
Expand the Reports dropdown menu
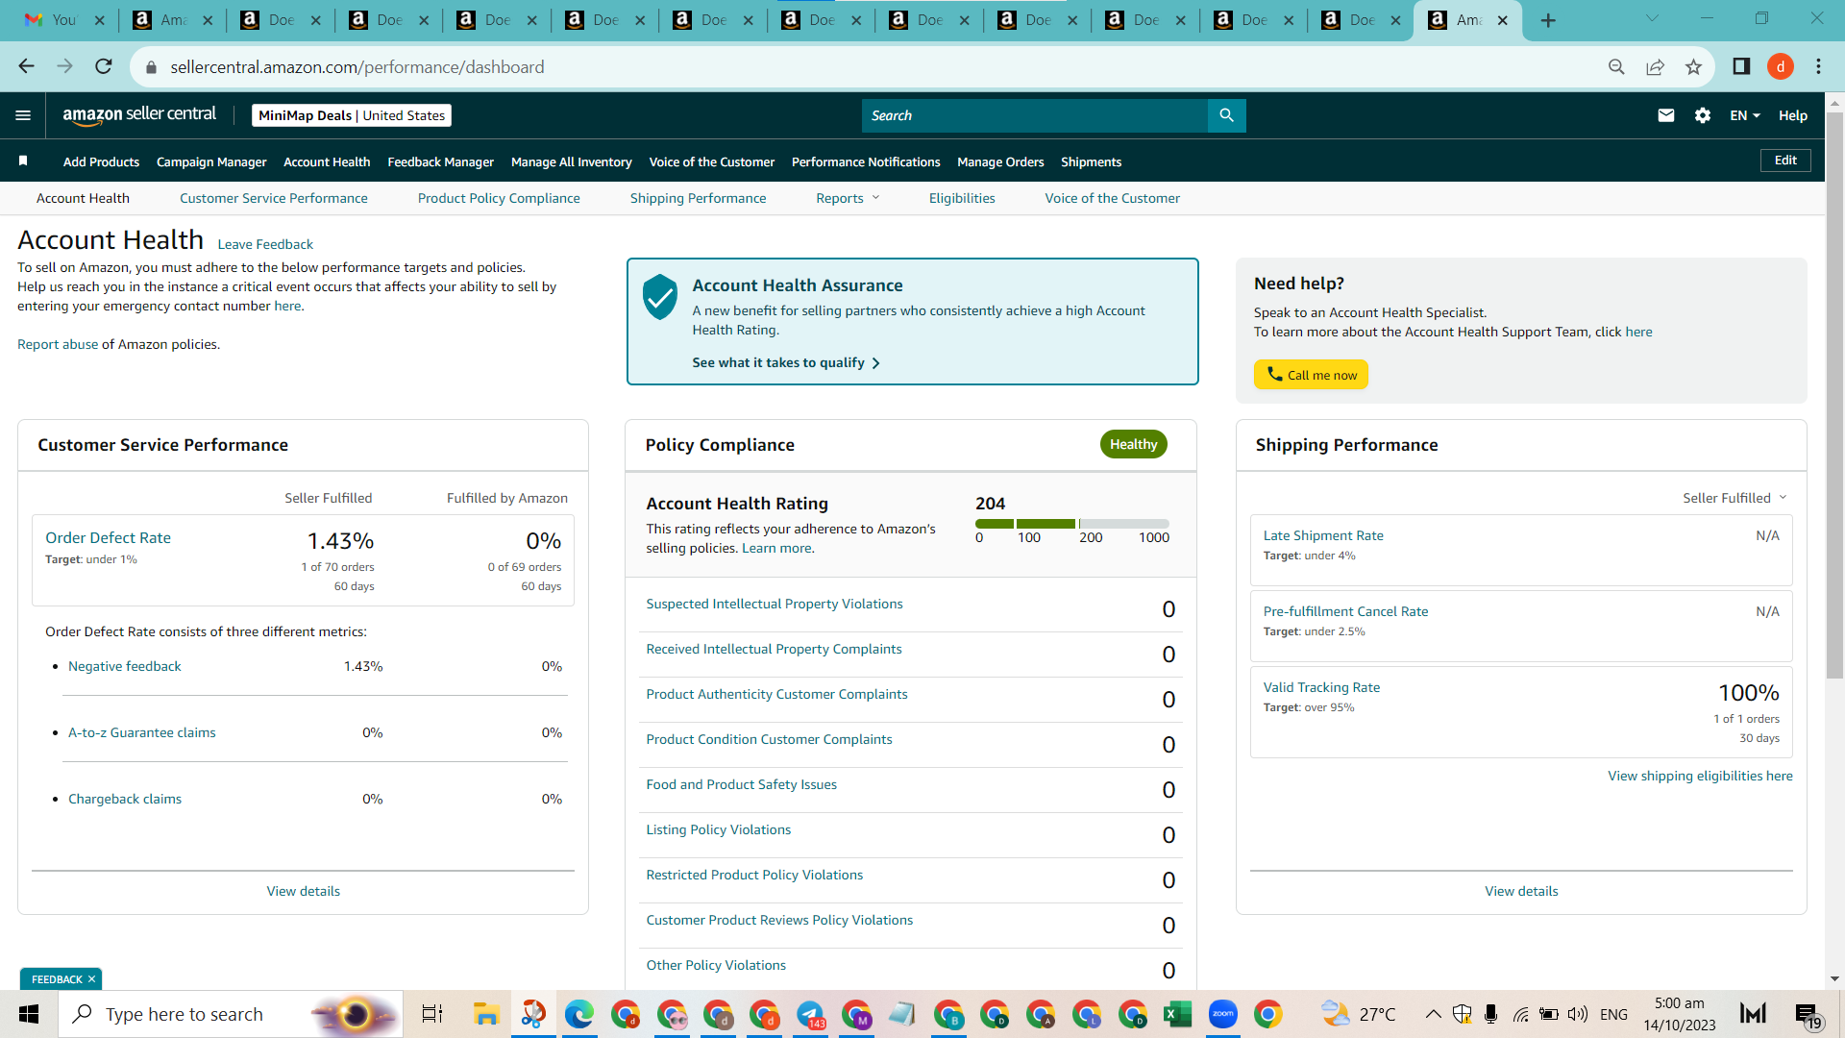pyautogui.click(x=848, y=198)
